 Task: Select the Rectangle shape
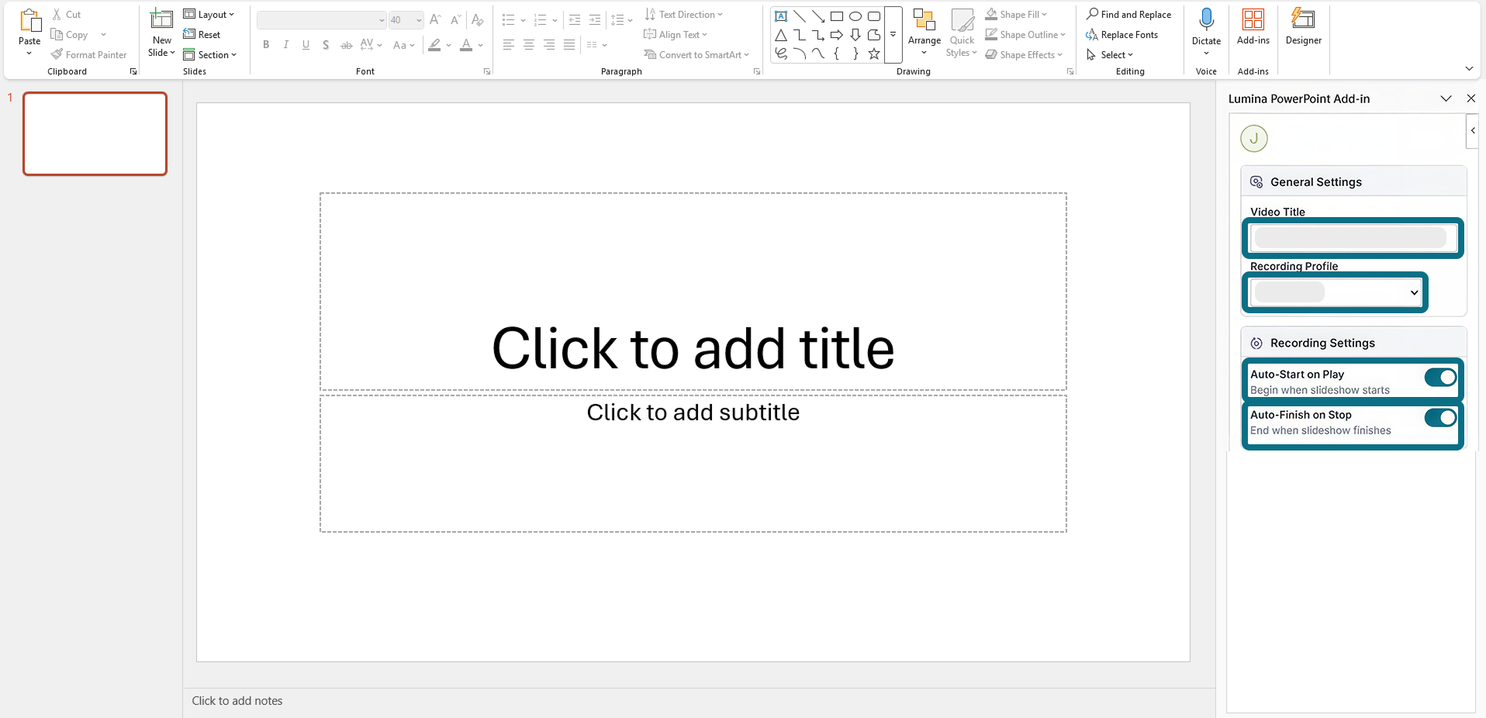click(837, 16)
